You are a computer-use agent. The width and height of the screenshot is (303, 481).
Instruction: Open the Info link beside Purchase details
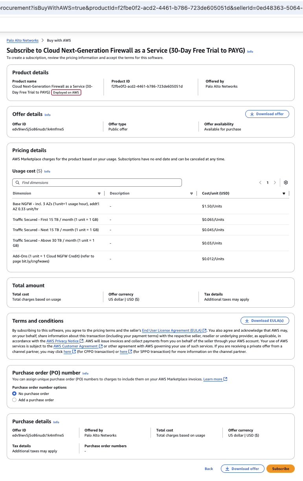(x=56, y=422)
